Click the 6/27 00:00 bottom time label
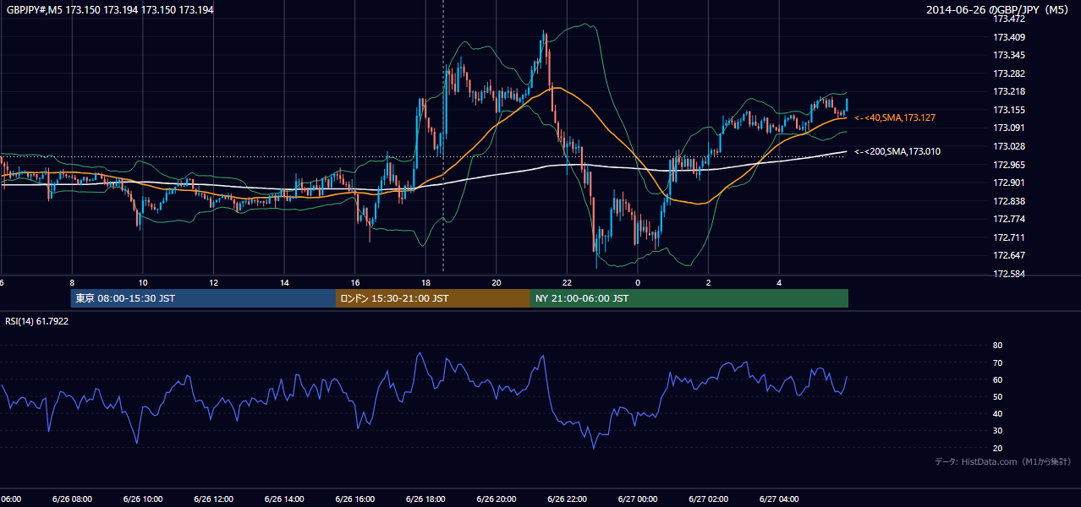The image size is (1081, 507). tap(637, 499)
